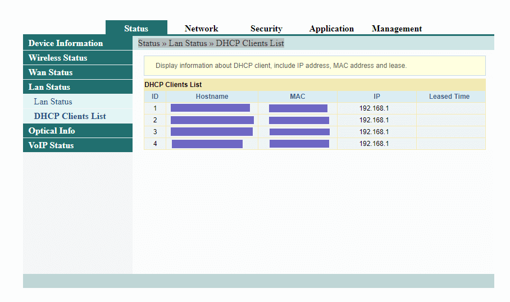This screenshot has width=510, height=302.
Task: Select DHCP Clients List in the sidebar
Action: point(70,116)
